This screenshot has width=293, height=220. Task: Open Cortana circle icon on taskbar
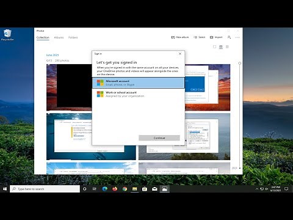coord(85,189)
